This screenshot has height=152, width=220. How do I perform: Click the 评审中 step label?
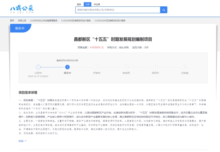pyautogui.click(x=97, y=73)
